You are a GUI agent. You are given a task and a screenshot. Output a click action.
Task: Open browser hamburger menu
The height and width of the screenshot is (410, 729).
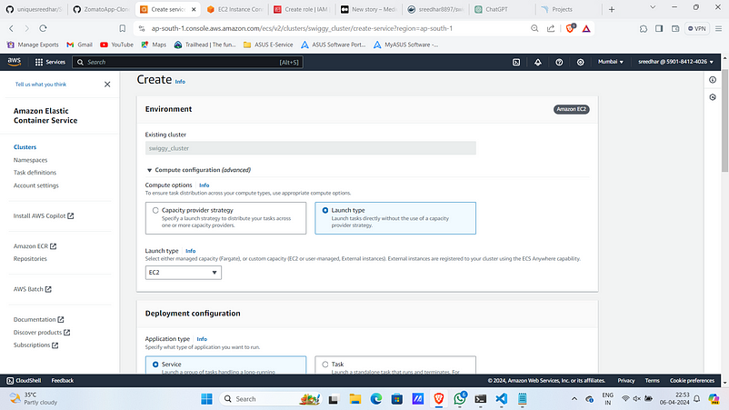tap(718, 28)
